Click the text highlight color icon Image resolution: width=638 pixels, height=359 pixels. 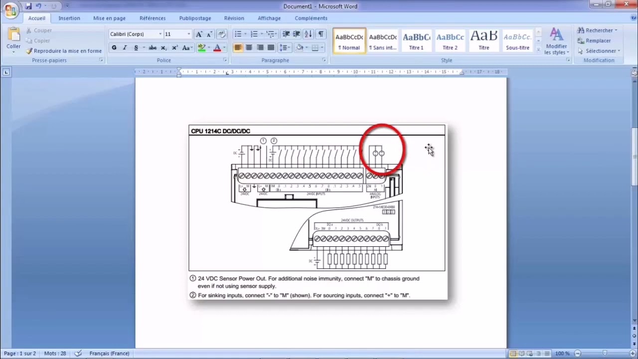click(x=201, y=47)
